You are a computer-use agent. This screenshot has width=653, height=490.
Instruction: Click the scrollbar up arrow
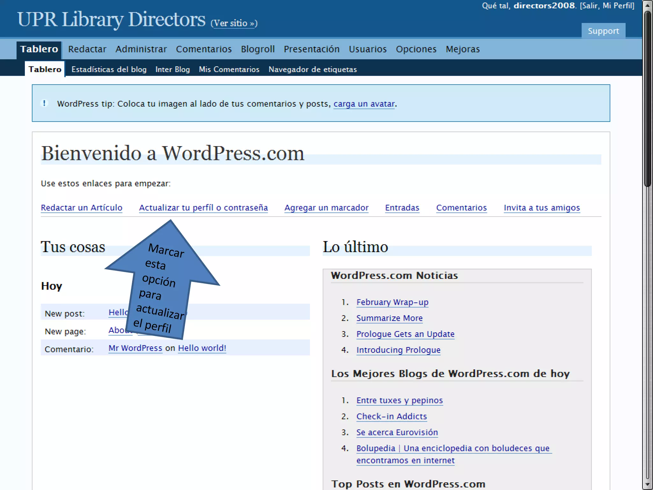647,5
